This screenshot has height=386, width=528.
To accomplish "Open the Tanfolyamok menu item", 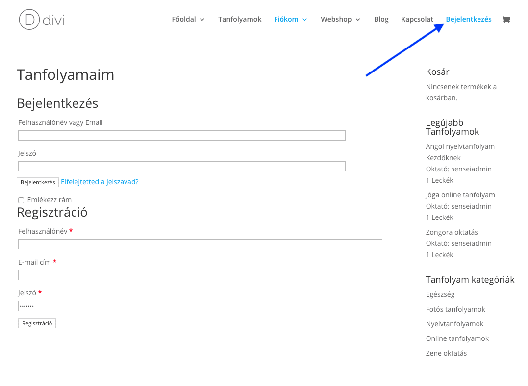I will click(240, 19).
